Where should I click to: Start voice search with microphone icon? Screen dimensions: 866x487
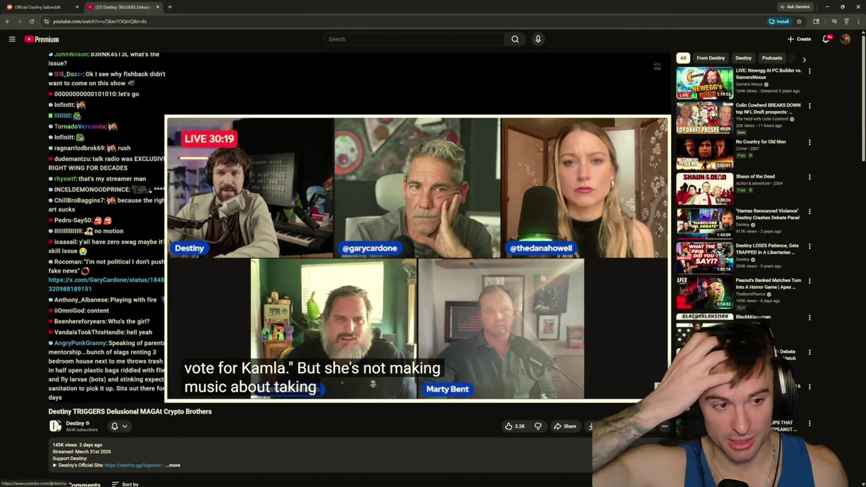tap(538, 39)
